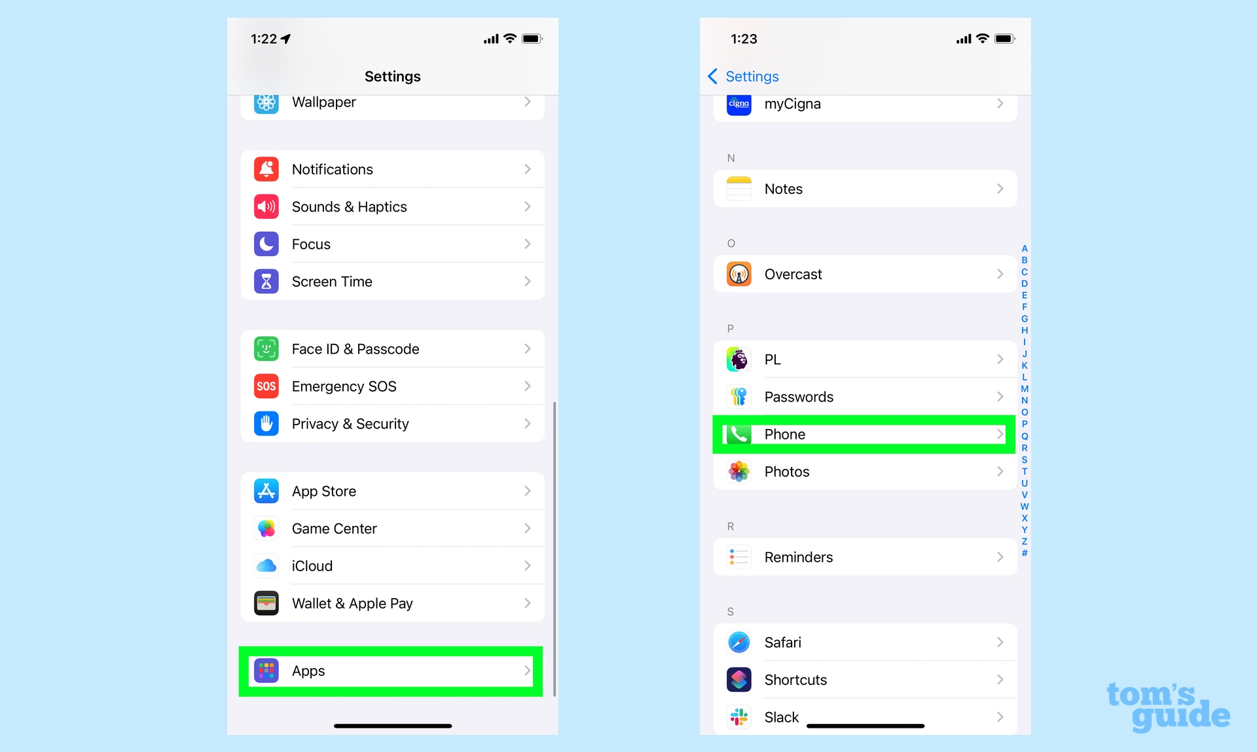Open Wallet & Apple Pay settings
The image size is (1257, 752).
click(x=395, y=603)
